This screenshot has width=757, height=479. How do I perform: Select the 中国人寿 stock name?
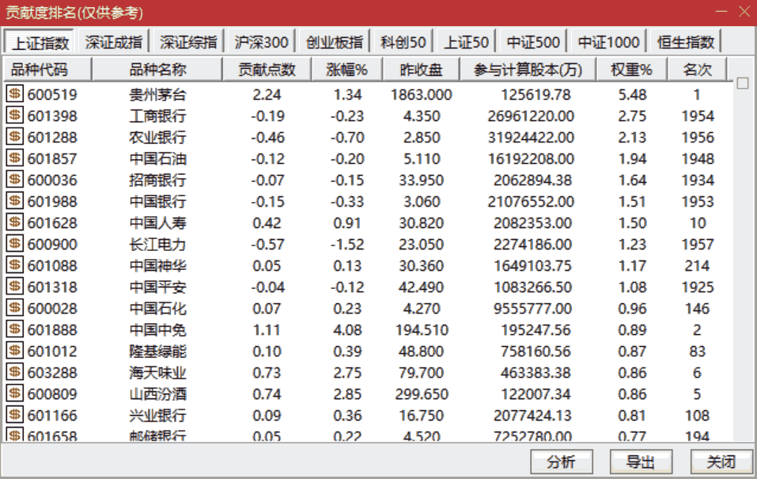(x=157, y=222)
